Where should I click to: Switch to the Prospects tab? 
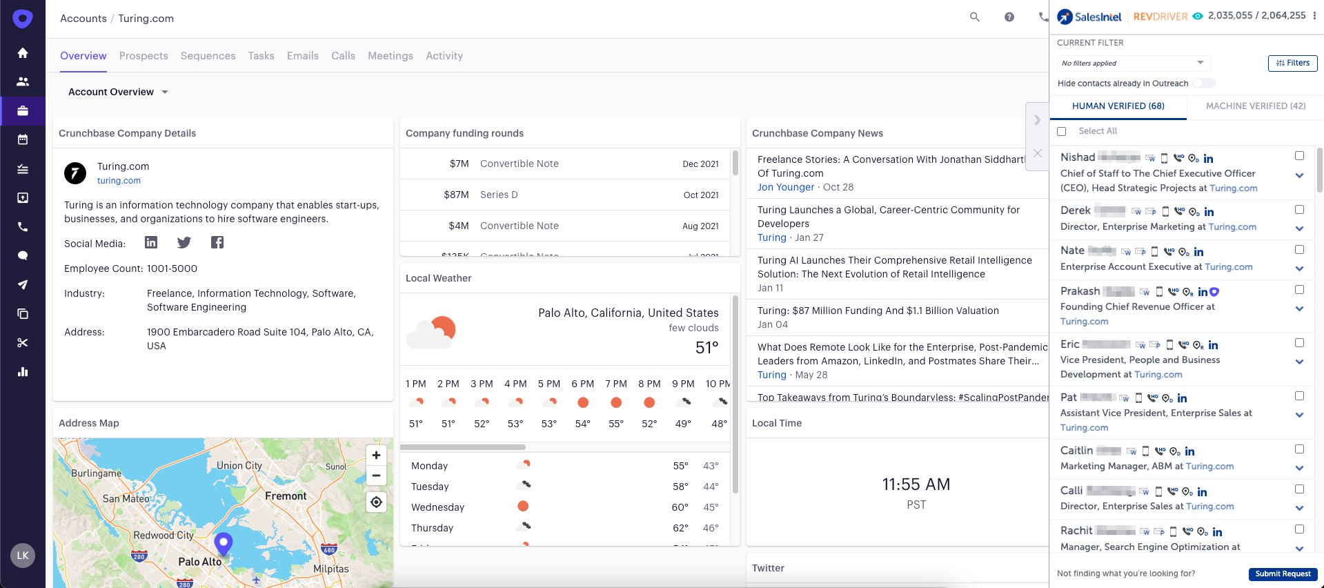pos(144,56)
